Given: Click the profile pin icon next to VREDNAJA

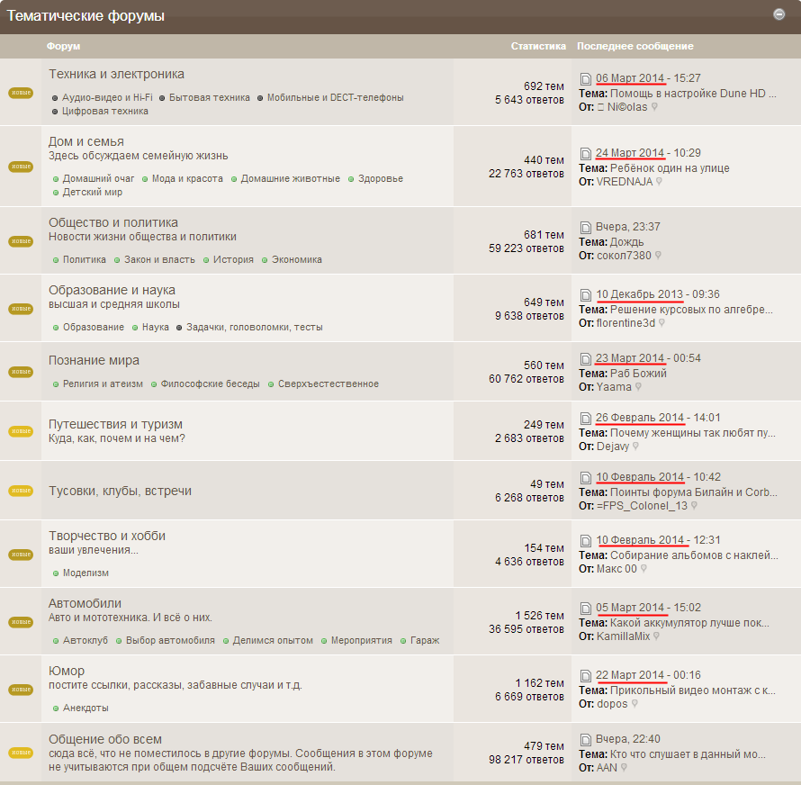Looking at the screenshot, I should [659, 182].
